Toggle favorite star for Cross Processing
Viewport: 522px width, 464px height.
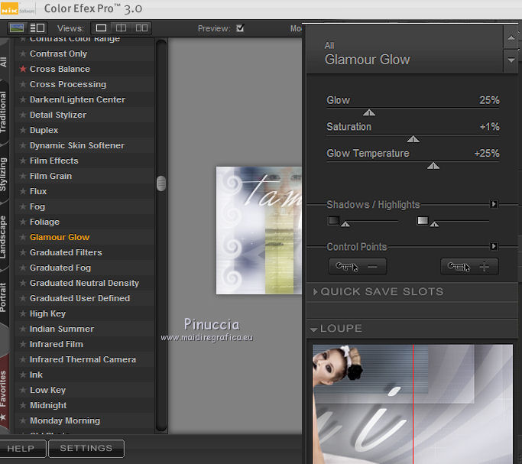(23, 84)
